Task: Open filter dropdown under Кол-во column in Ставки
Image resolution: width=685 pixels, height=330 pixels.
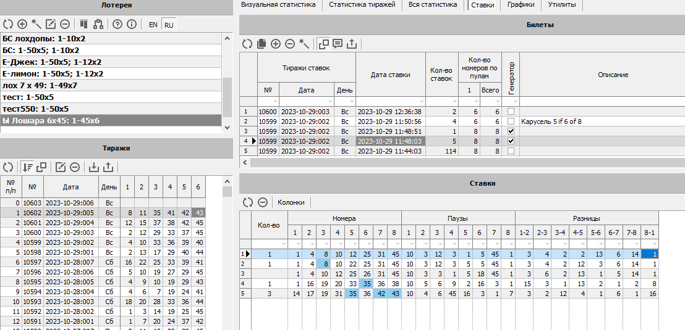Action: tap(284, 243)
